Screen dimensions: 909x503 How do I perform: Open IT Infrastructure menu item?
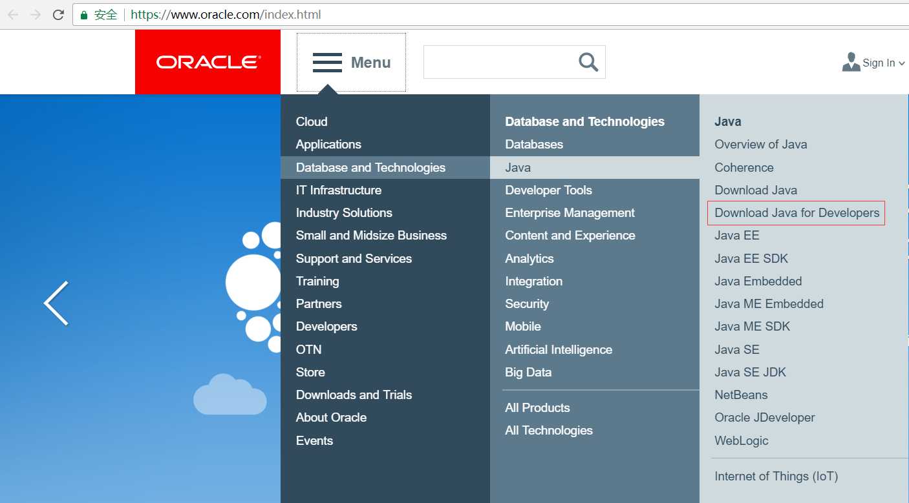339,190
